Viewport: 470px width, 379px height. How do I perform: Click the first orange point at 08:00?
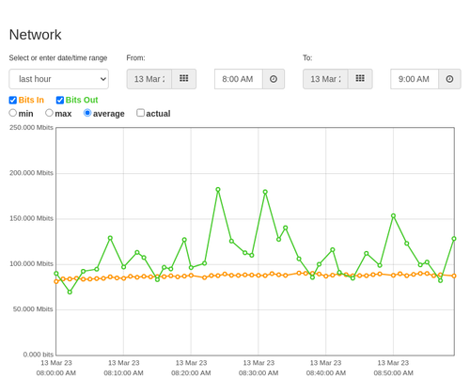coord(56,281)
